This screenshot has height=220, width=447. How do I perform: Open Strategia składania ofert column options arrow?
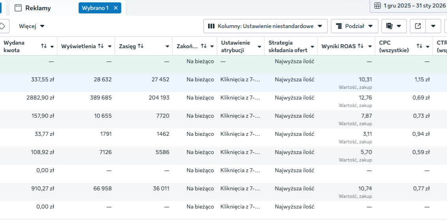point(312,47)
